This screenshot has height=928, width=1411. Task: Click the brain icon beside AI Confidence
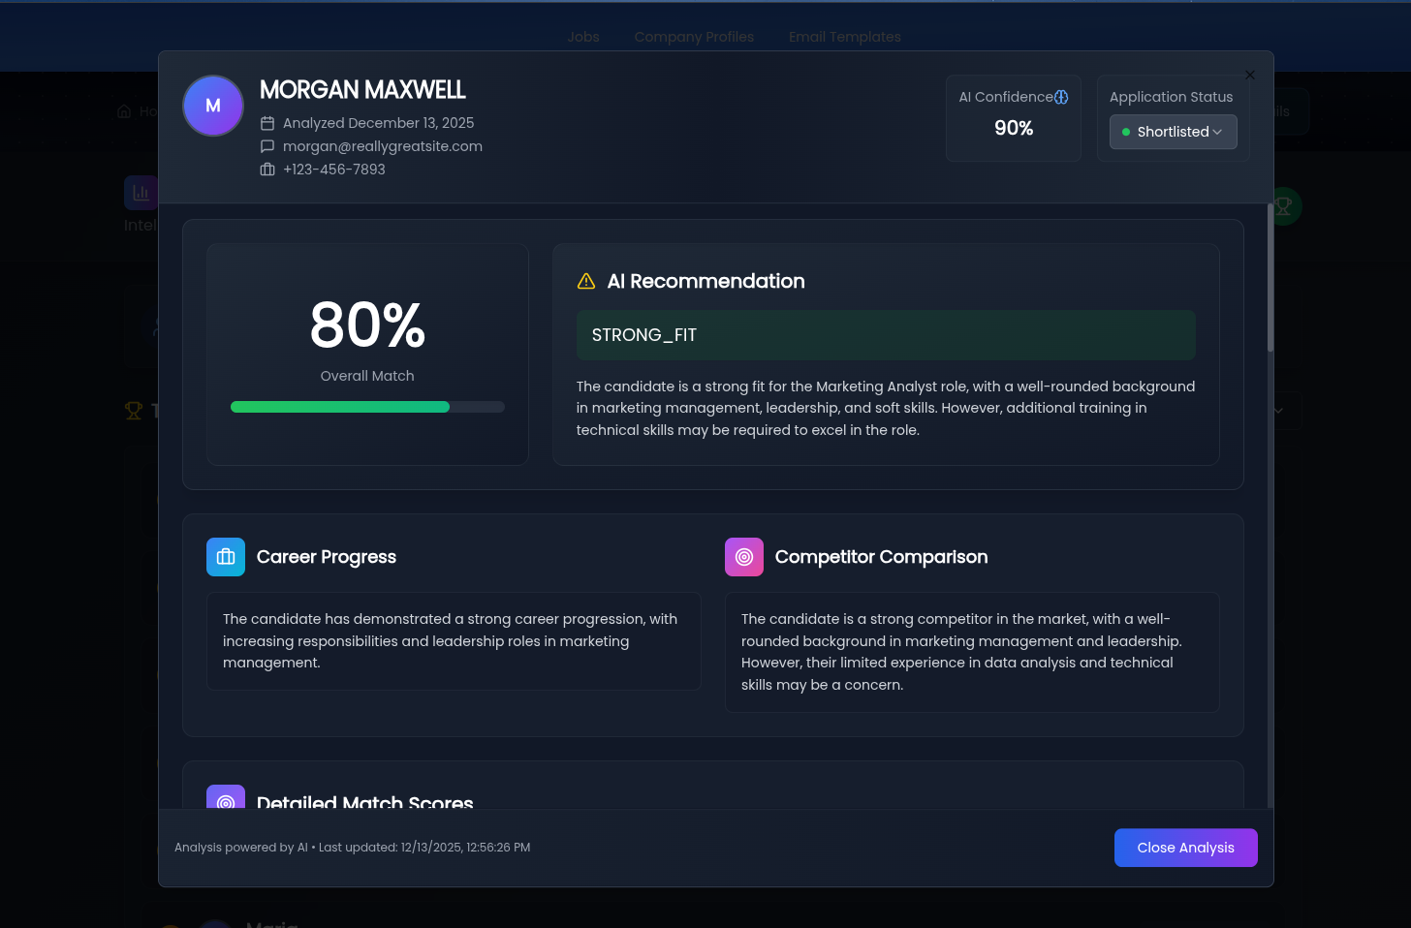pos(1060,97)
